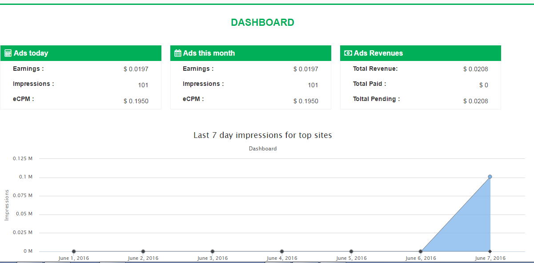
Task: Click the calendar icon beside Ads this month
Action: (178, 53)
